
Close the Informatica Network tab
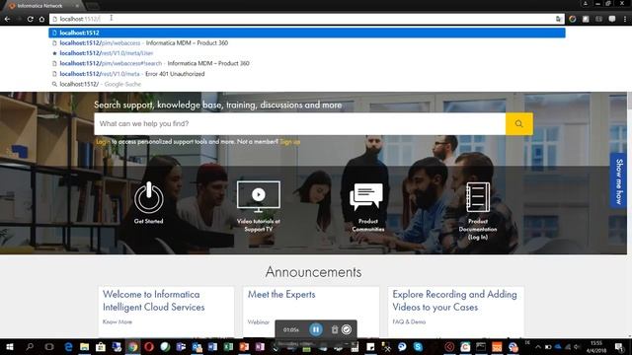(x=77, y=6)
